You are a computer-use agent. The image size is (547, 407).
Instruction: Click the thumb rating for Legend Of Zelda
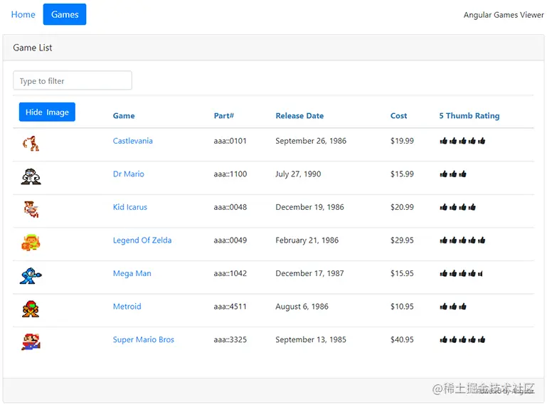click(x=462, y=240)
